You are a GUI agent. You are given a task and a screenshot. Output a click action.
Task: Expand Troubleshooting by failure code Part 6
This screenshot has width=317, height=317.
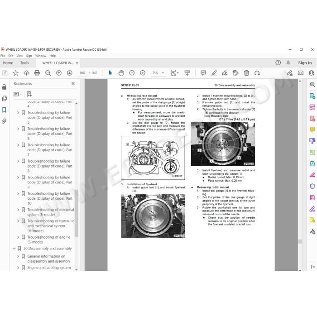(18, 129)
